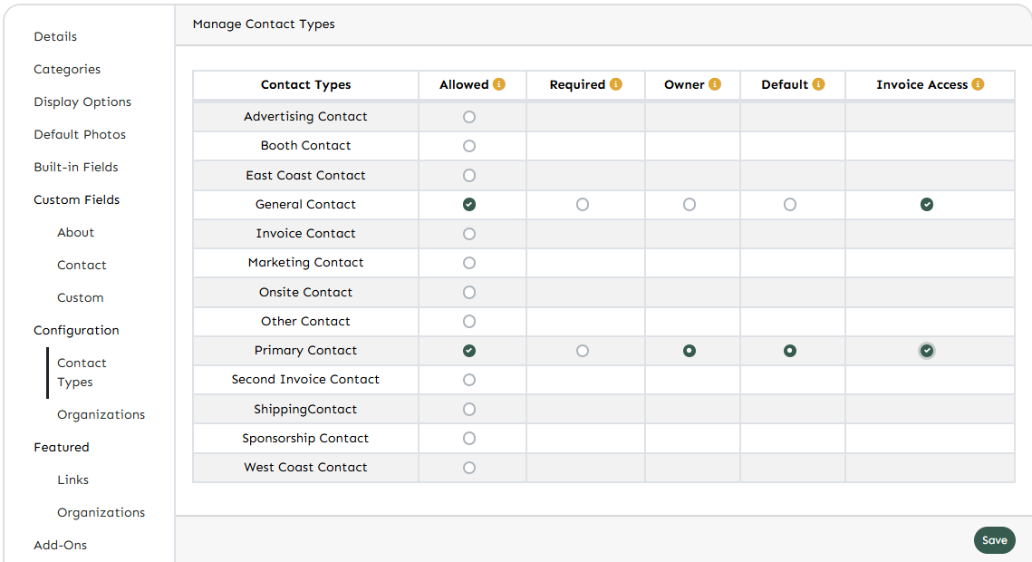Click the info icon next to Allowed

click(499, 84)
